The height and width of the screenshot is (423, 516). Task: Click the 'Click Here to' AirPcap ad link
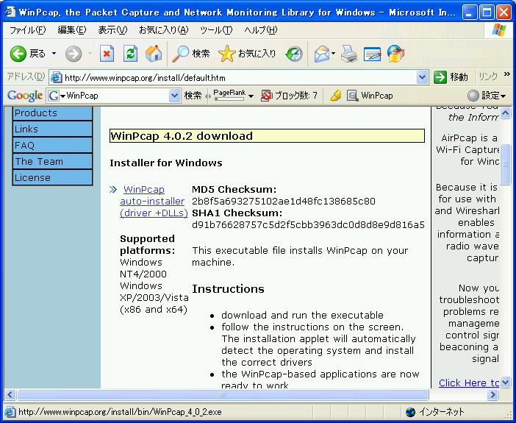pos(469,383)
